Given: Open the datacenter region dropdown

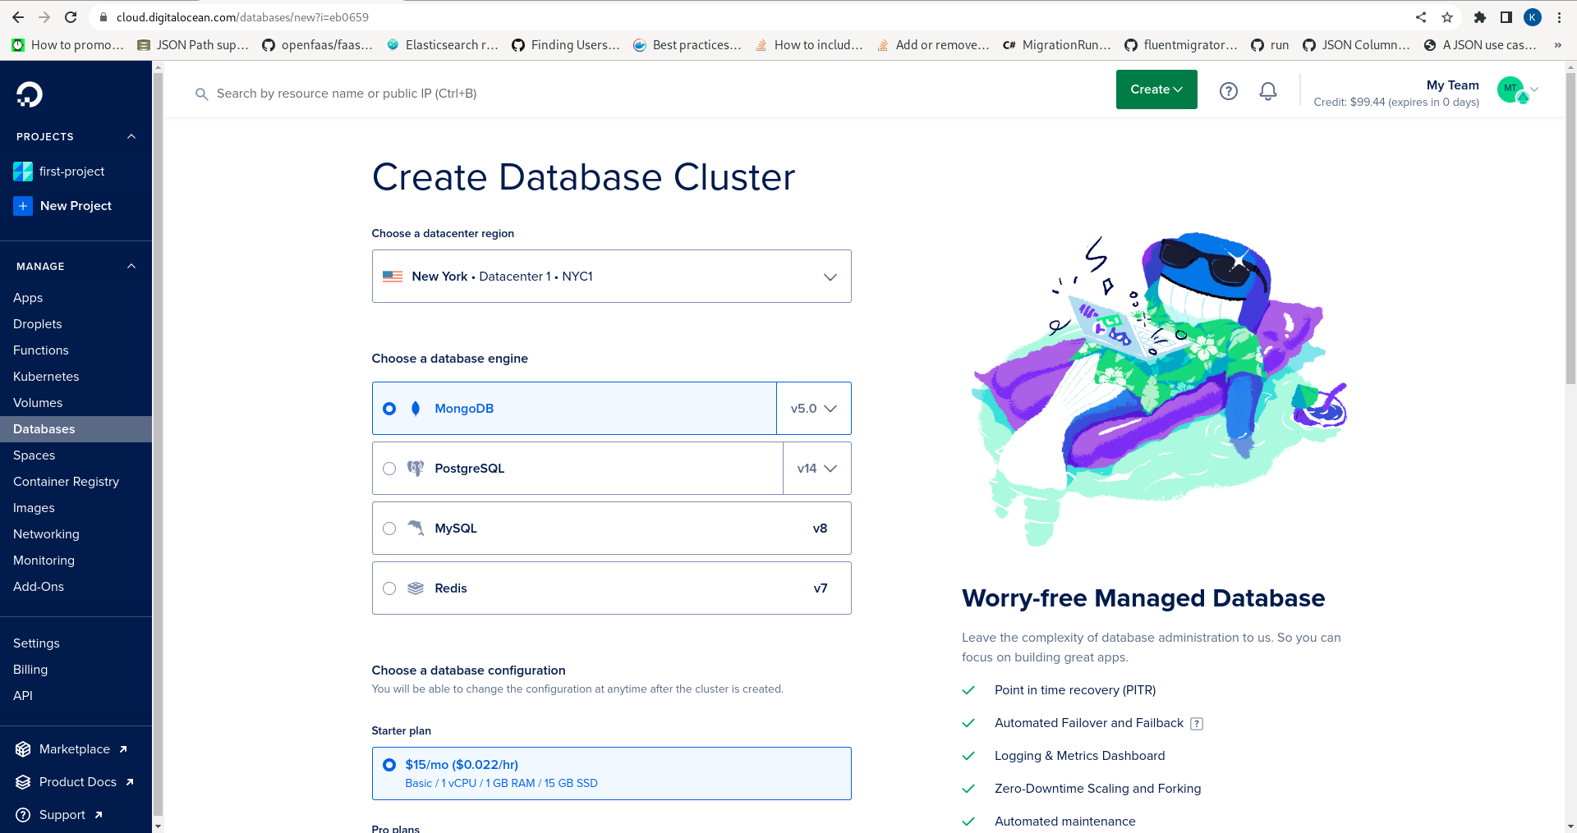Looking at the screenshot, I should click(611, 277).
